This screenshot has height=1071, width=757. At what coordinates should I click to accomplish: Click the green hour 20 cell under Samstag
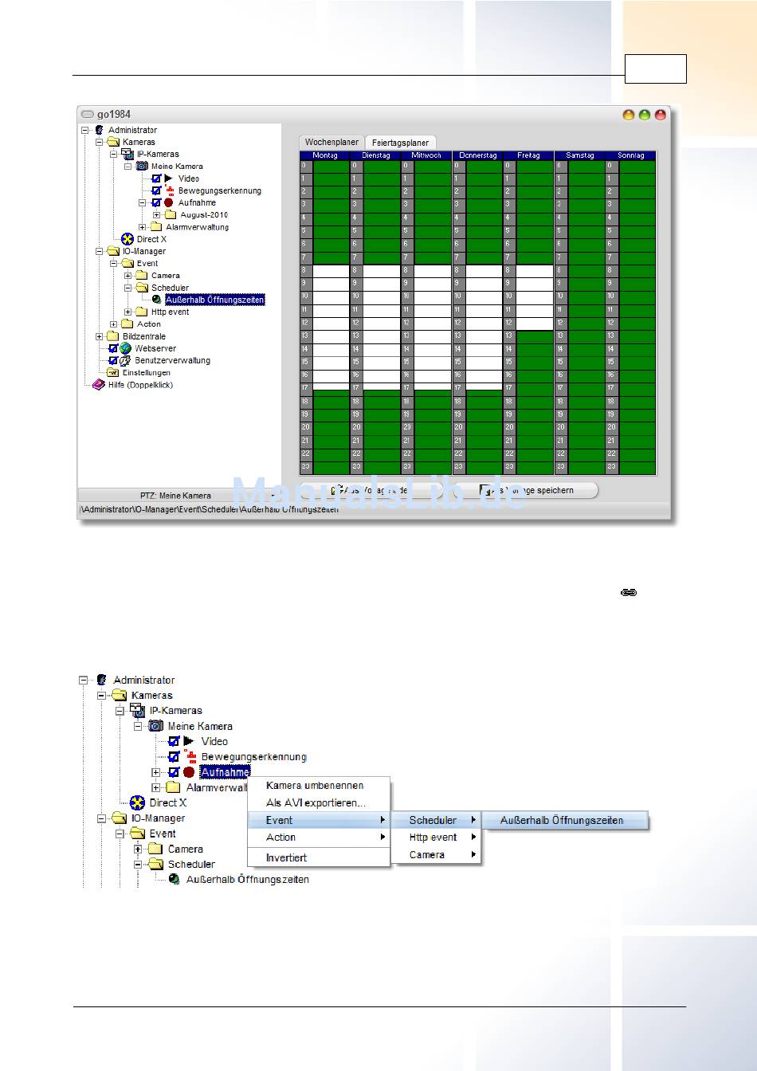586,427
